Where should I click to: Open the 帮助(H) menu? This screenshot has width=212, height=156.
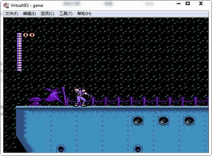pos(84,14)
